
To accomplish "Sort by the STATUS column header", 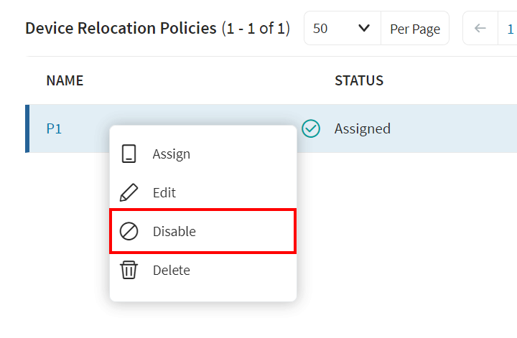I will coord(358,80).
